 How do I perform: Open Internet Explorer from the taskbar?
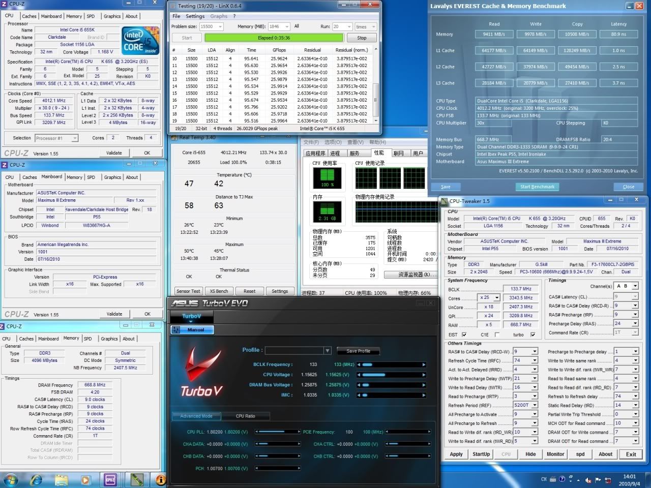click(37, 479)
